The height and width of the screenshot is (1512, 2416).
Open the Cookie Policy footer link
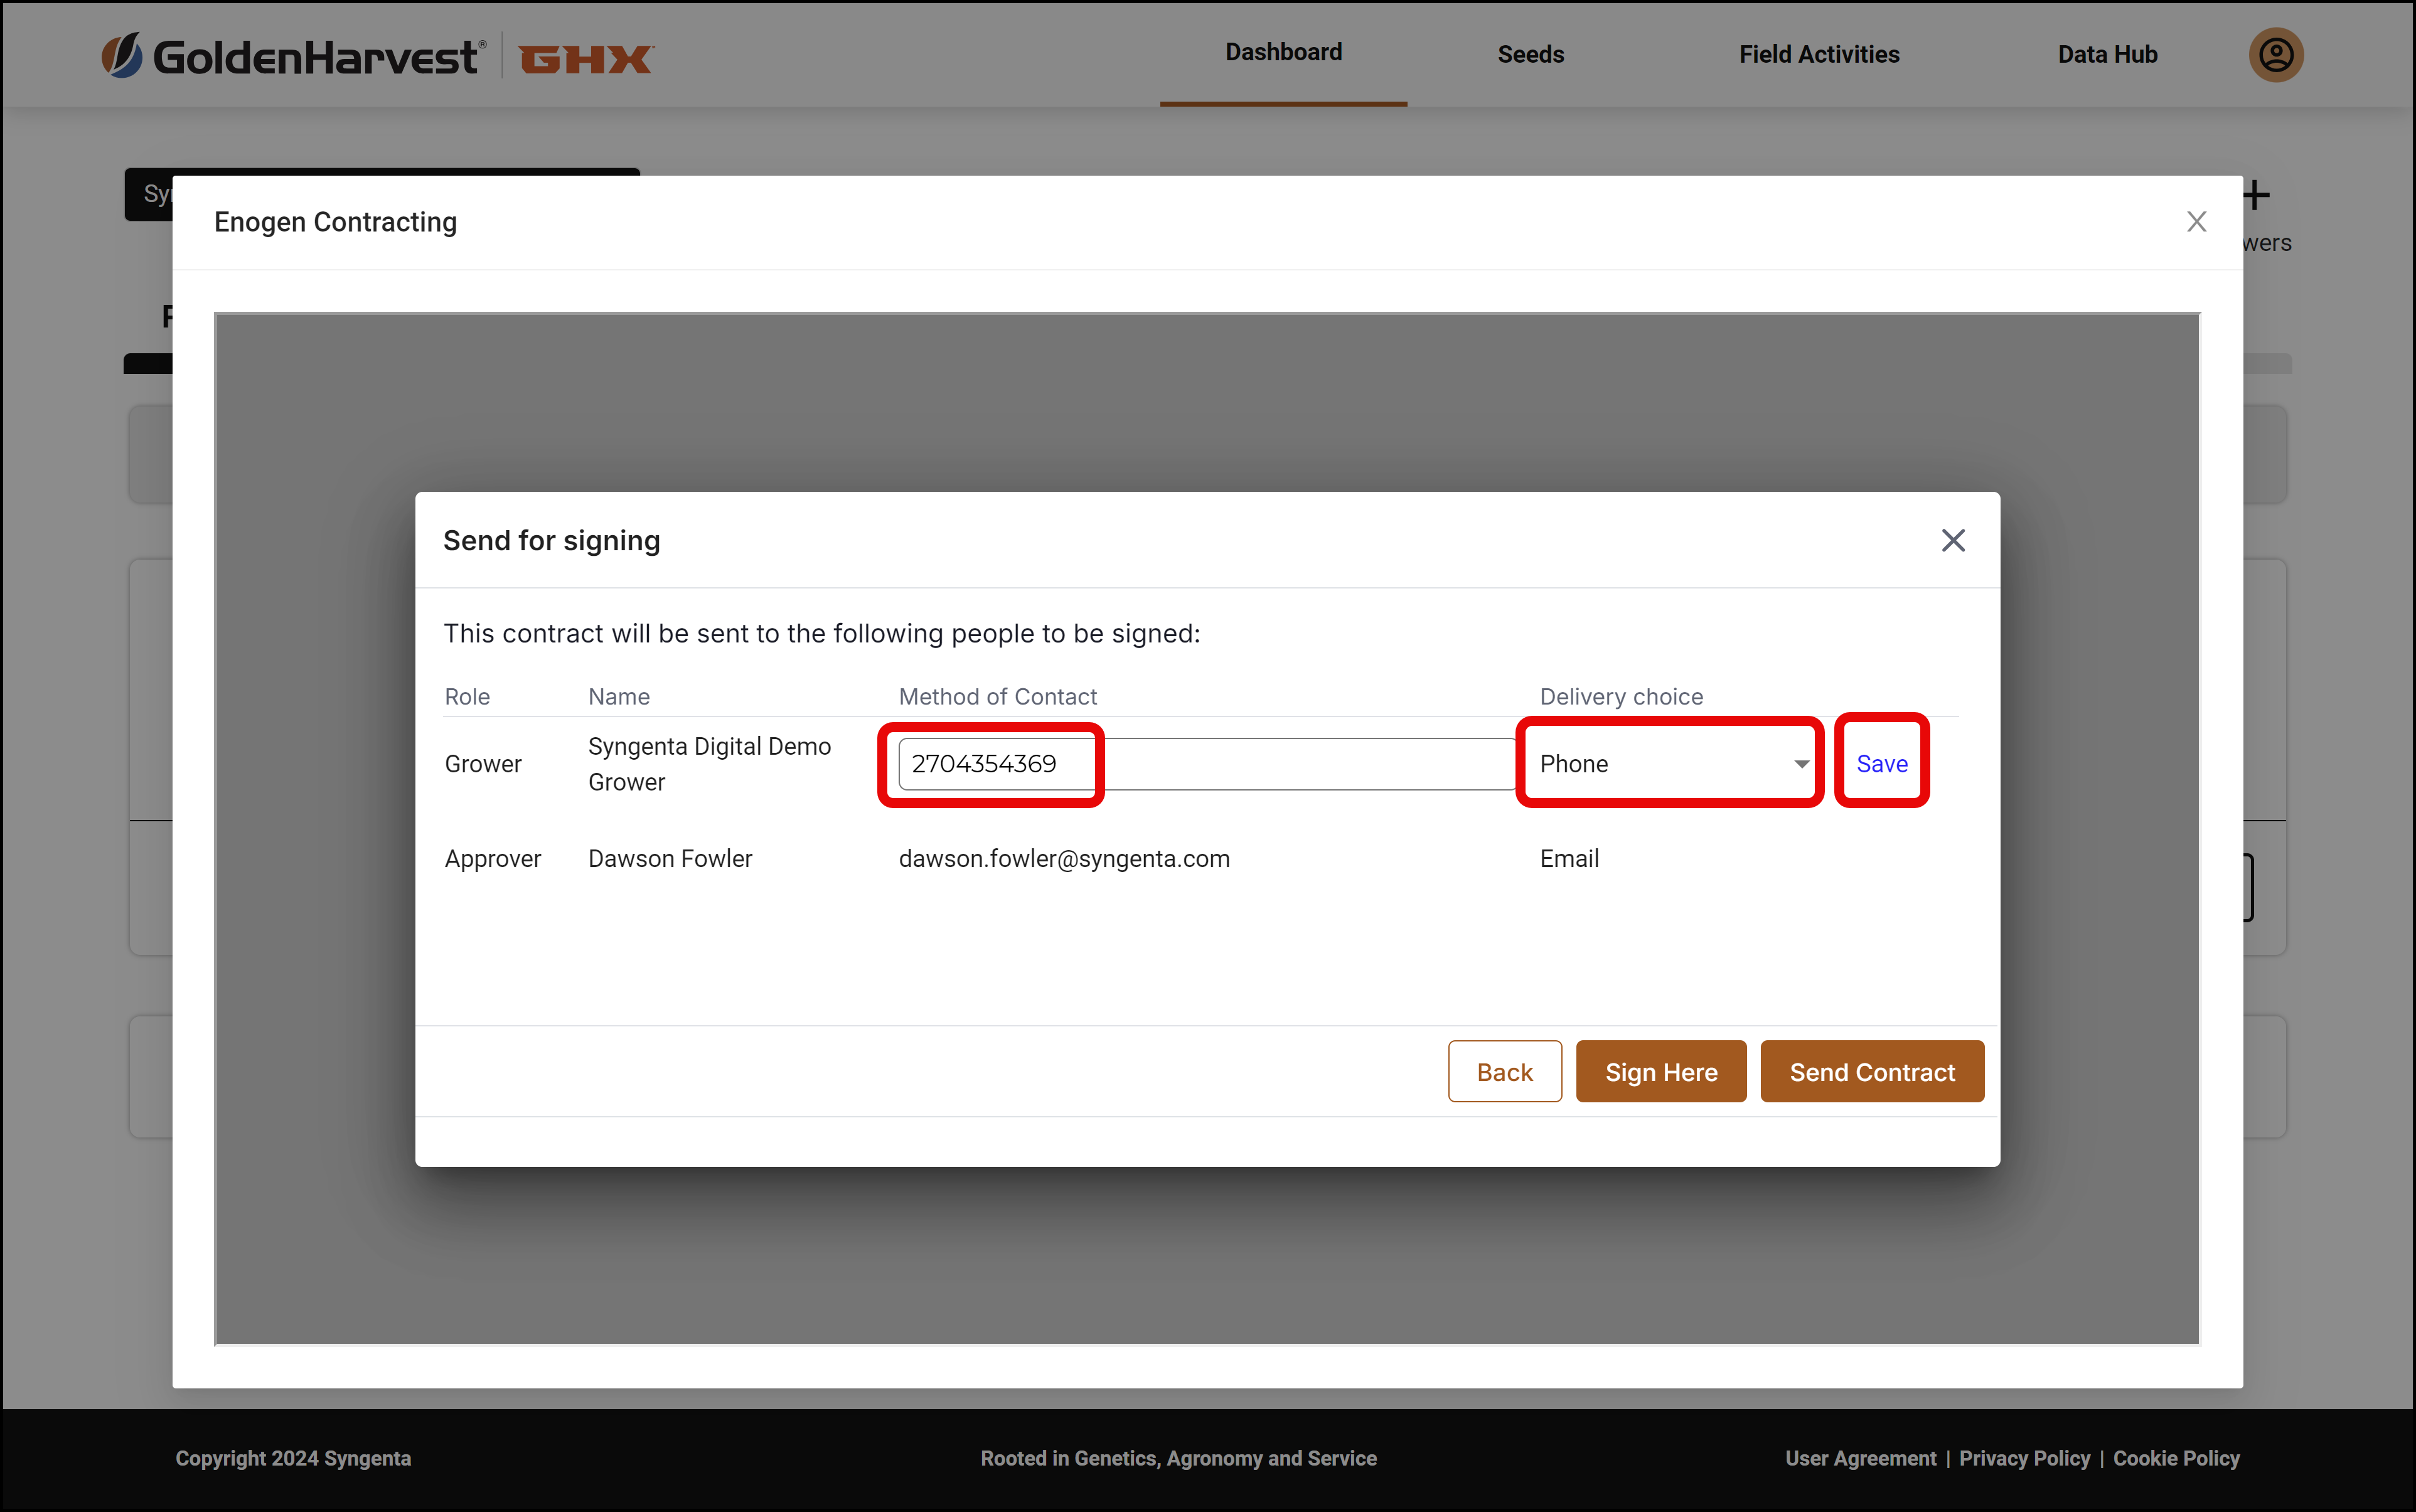[2176, 1458]
